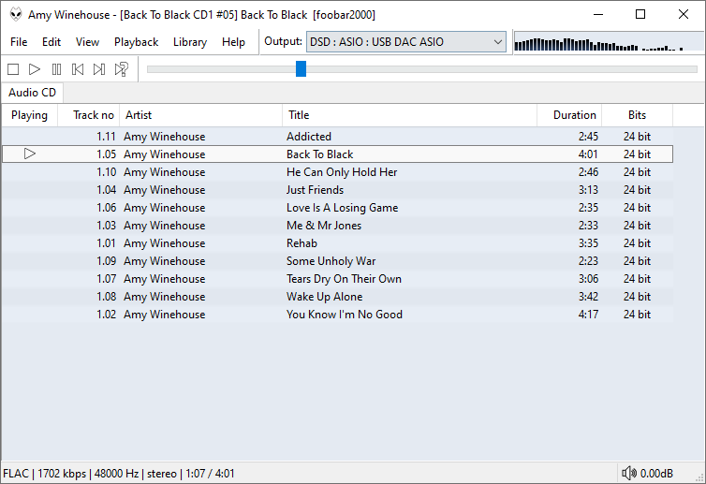Open the Edit menu

coord(51,42)
